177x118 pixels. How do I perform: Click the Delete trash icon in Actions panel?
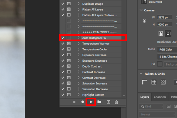[x=117, y=102]
